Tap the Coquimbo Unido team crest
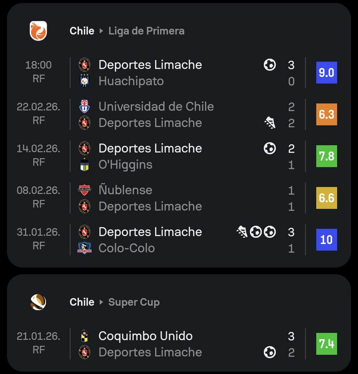The image size is (358, 374). [x=85, y=336]
